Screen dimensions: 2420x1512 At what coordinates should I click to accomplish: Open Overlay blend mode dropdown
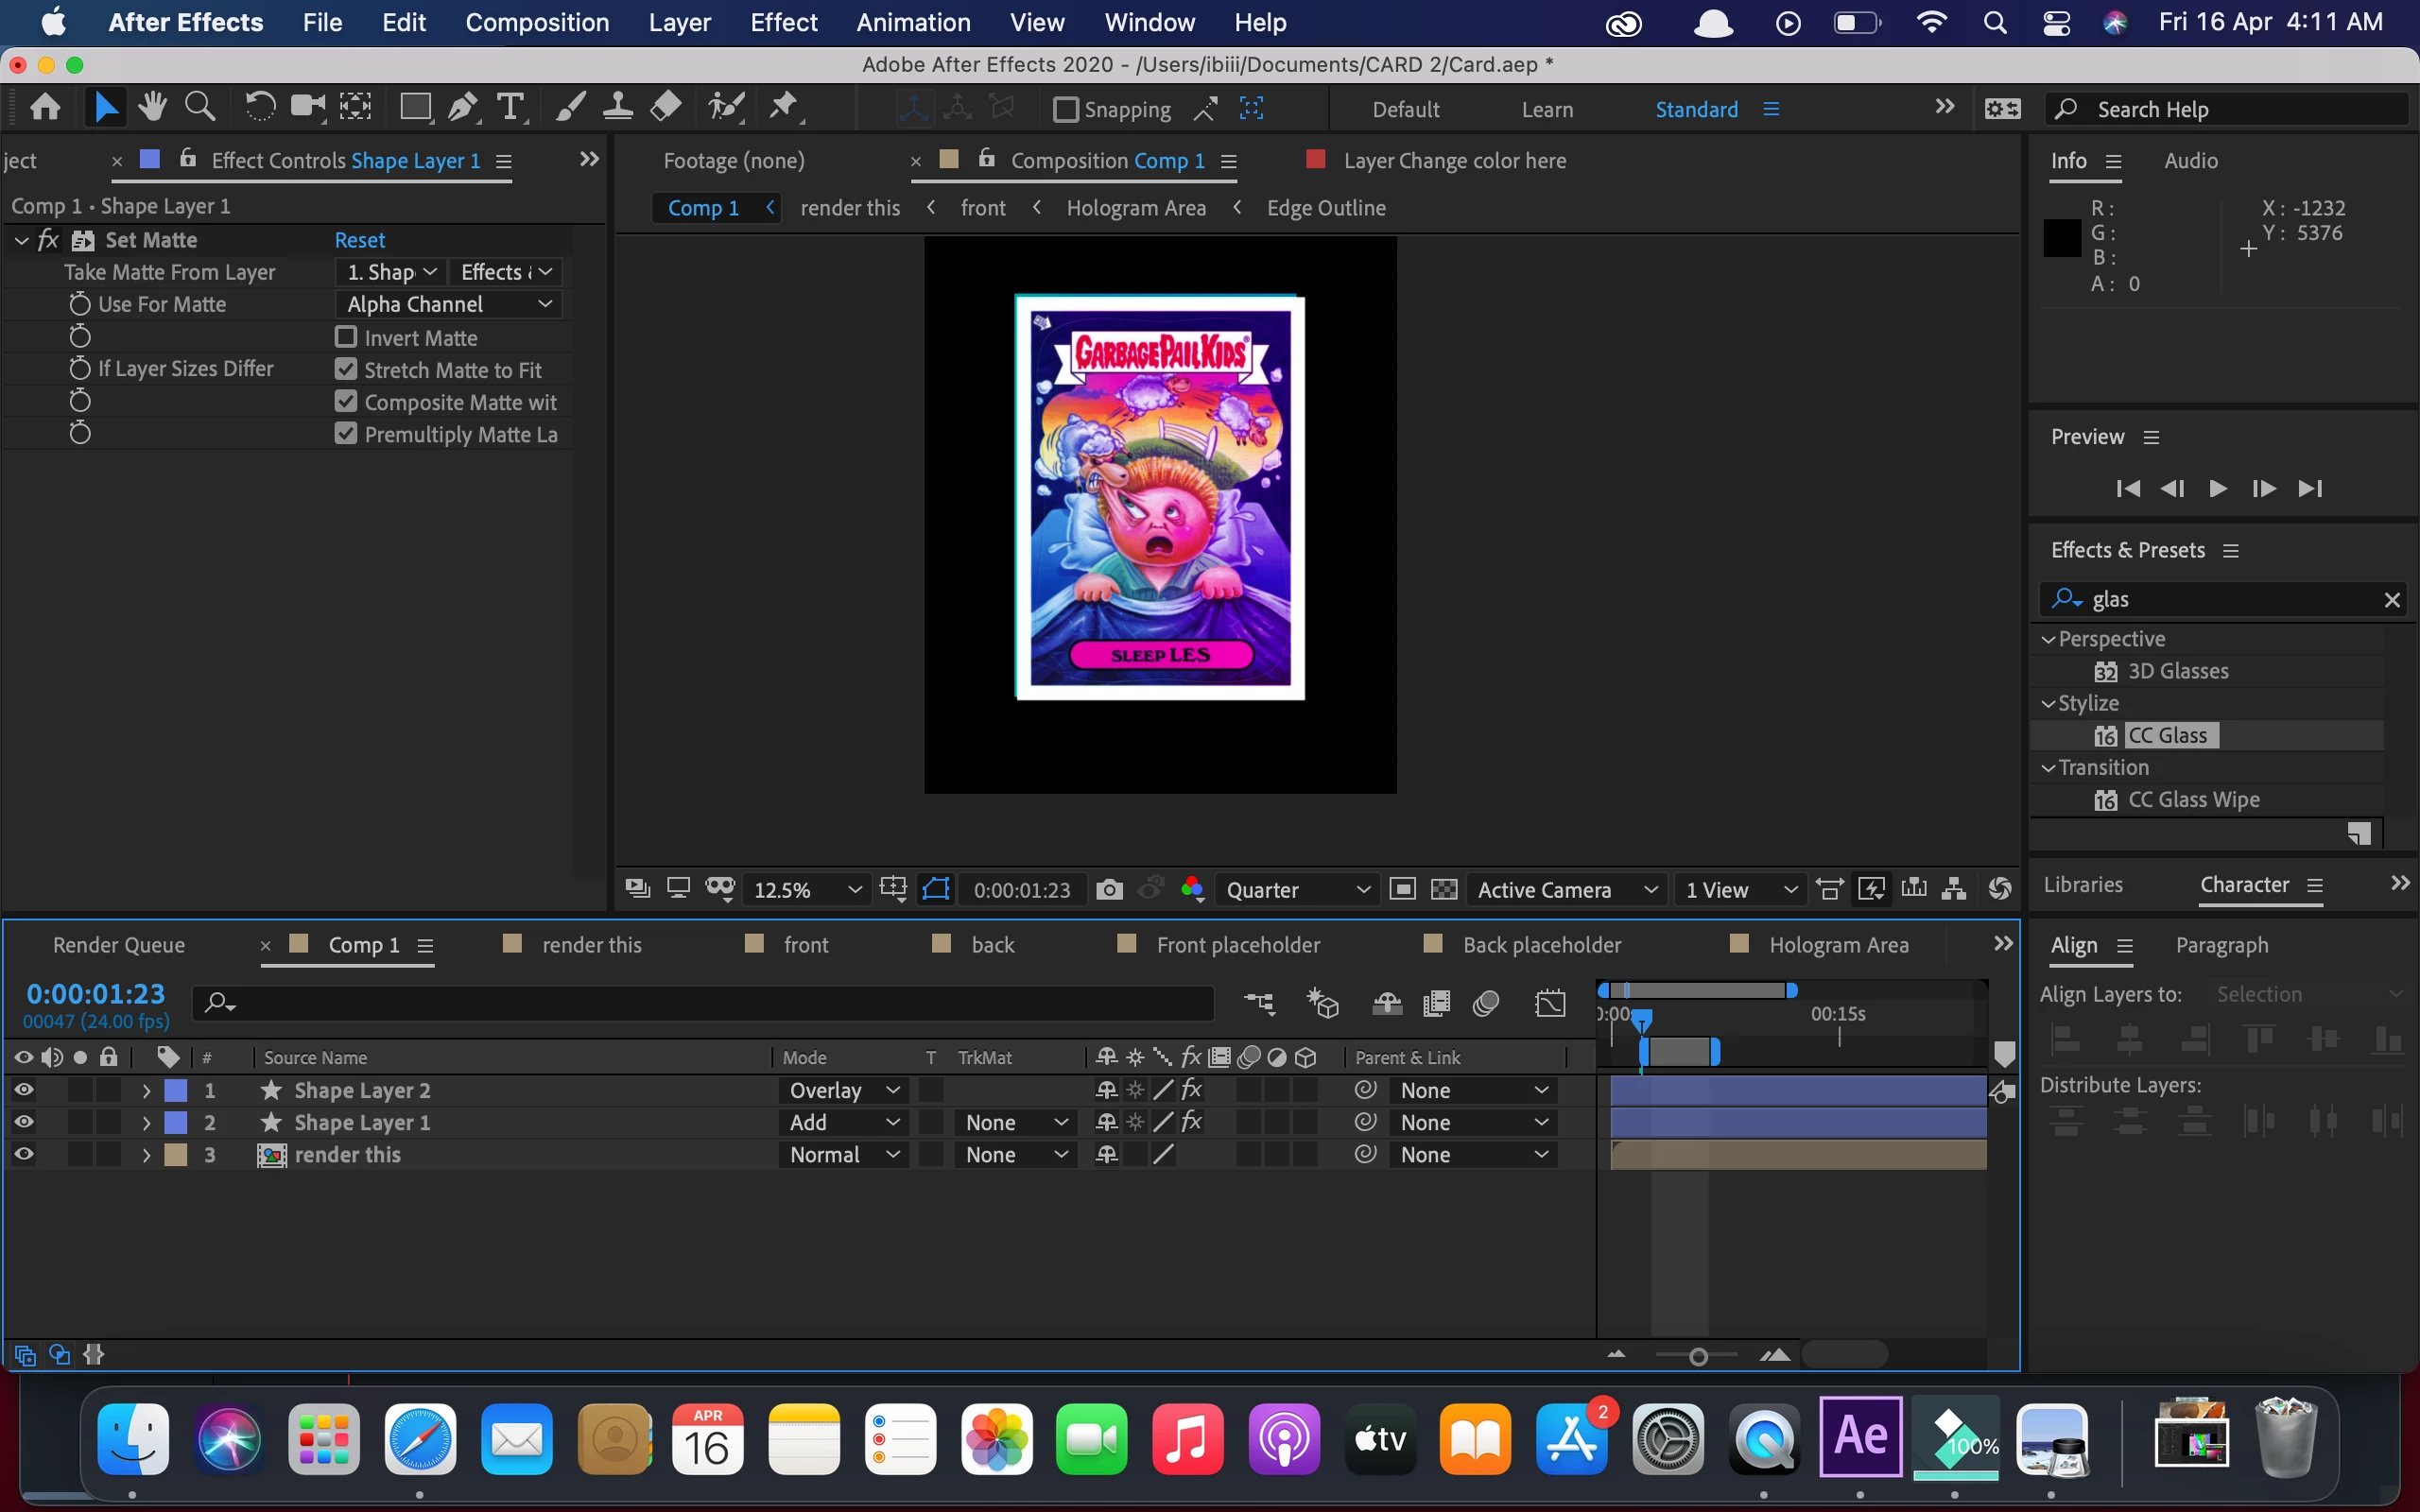pos(843,1090)
